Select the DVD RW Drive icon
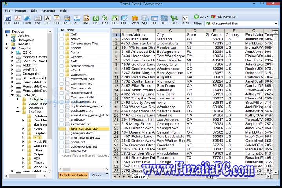282x188 pixels. pyautogui.click(x=18, y=61)
